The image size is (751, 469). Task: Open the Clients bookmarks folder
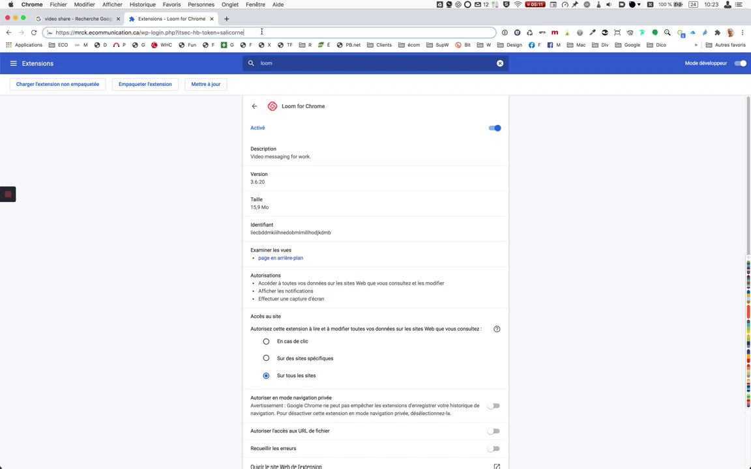click(379, 45)
